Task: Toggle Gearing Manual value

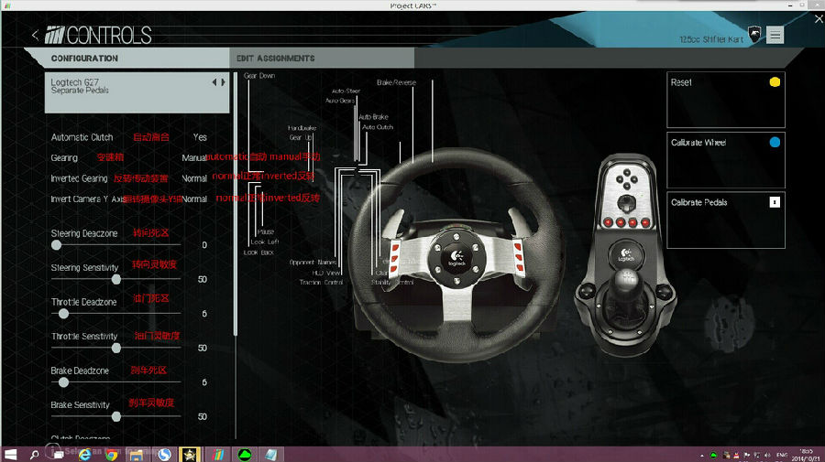Action: coord(194,157)
